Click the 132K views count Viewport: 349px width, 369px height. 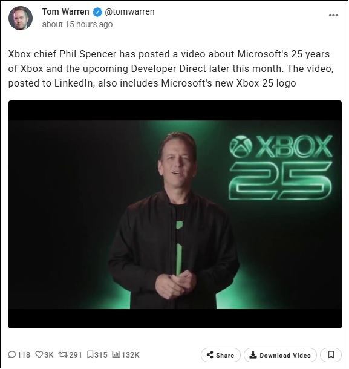click(x=131, y=354)
